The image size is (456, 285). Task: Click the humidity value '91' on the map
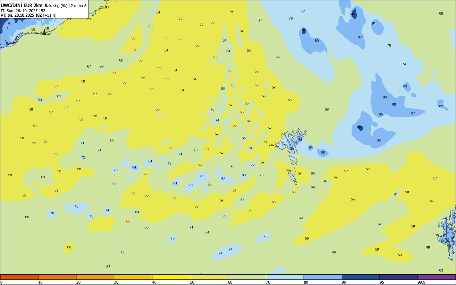374,23
